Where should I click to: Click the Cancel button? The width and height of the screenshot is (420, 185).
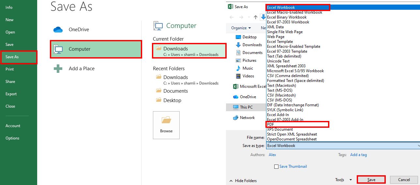(404, 180)
